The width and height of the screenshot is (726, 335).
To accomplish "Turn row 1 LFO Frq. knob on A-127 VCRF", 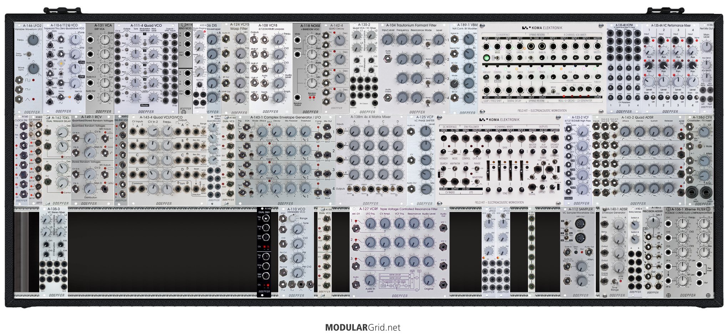I will point(370,223).
